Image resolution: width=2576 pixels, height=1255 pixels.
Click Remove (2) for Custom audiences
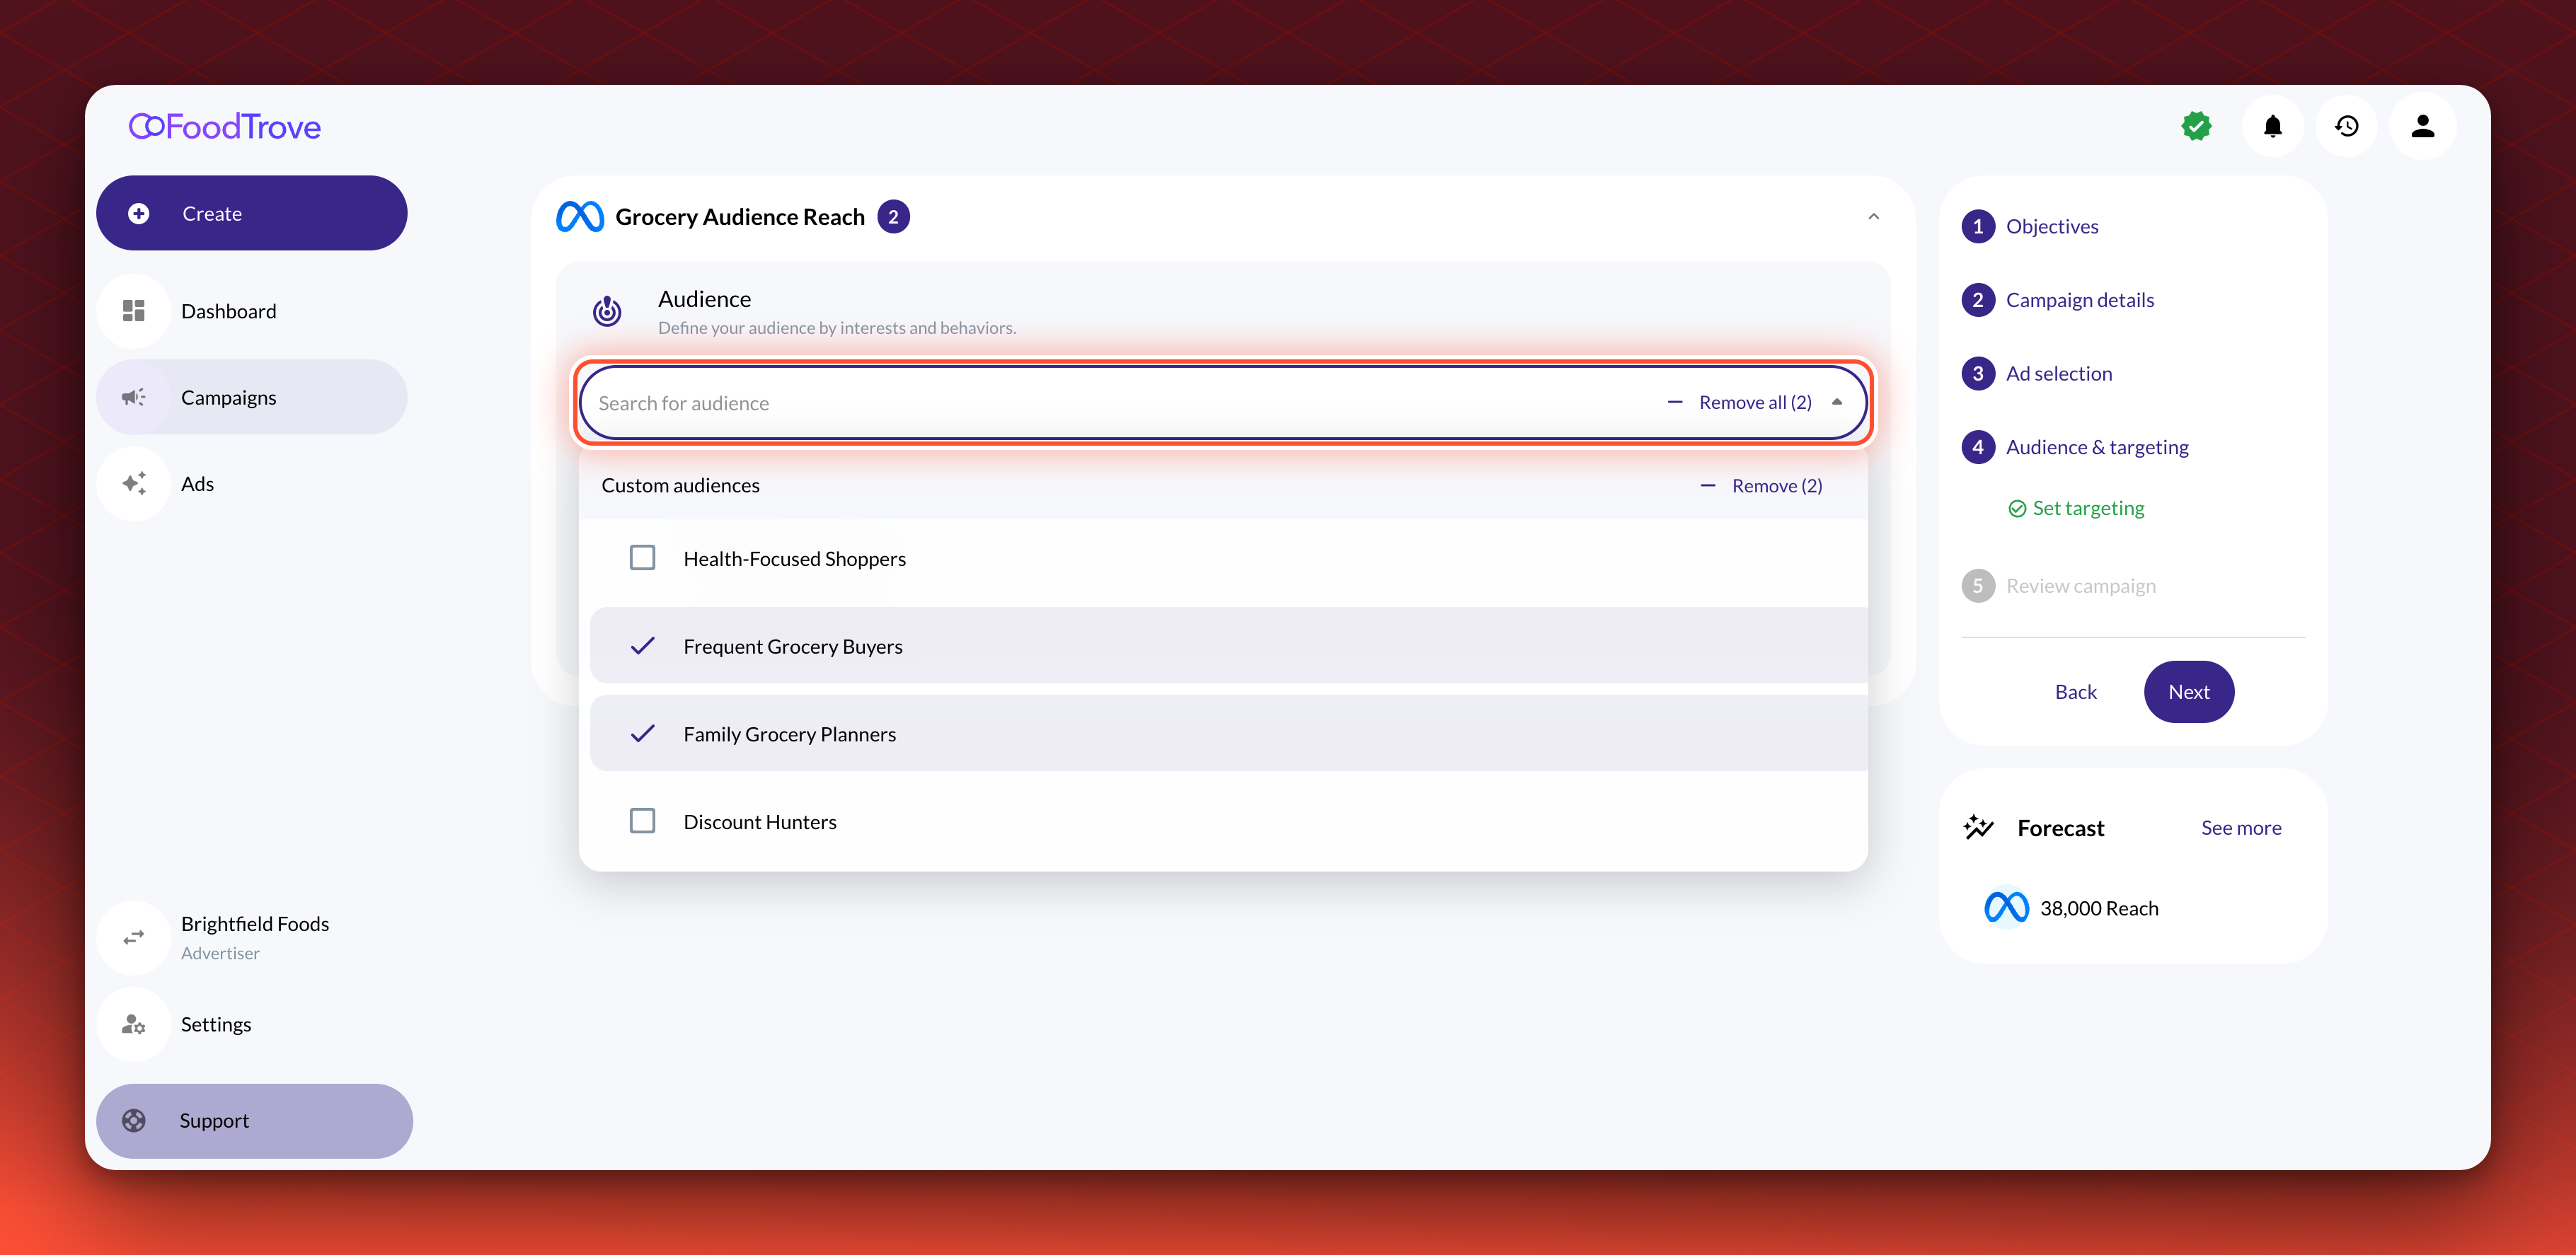click(x=1762, y=486)
